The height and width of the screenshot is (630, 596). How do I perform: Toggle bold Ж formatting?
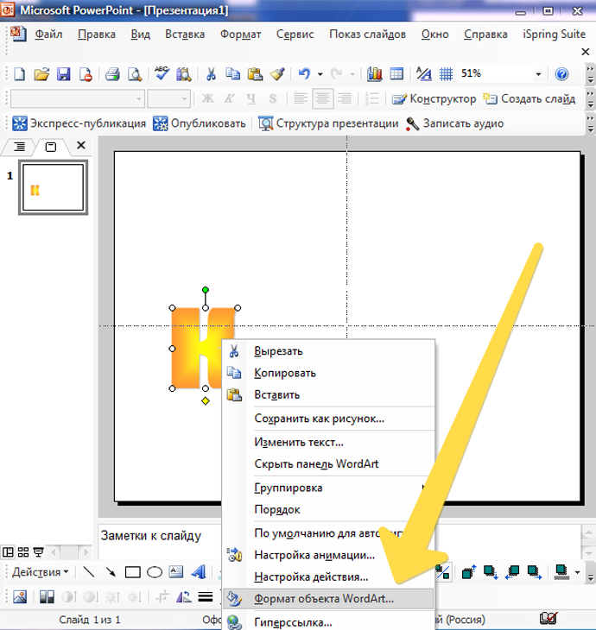(x=207, y=98)
